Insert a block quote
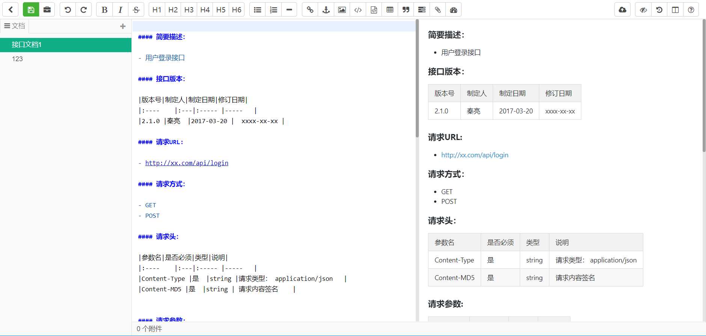This screenshot has height=336, width=706. tap(406, 10)
